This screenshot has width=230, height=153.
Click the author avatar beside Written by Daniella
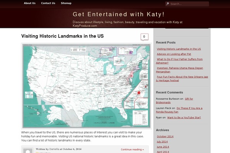click(28, 150)
